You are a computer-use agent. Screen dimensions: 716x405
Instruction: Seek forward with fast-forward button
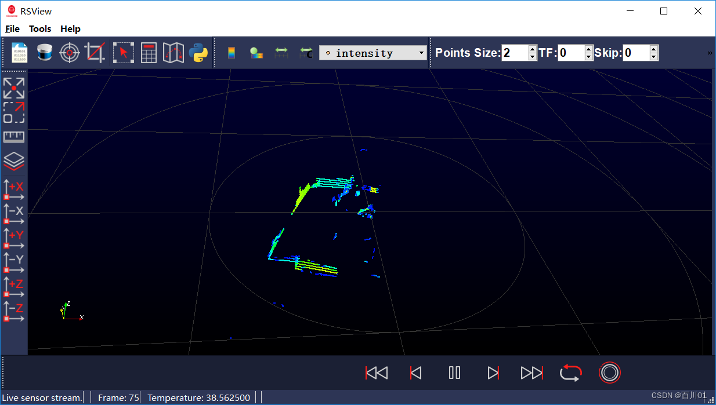click(x=532, y=373)
